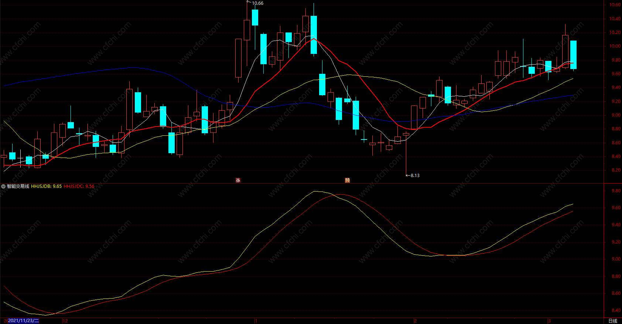
Task: Click the 10.60 price axis label
Action: pos(615,5)
